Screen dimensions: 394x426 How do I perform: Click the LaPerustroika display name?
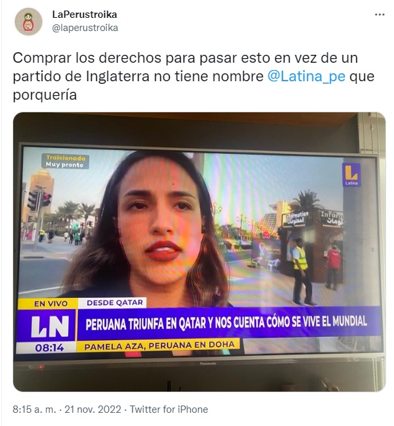click(84, 15)
